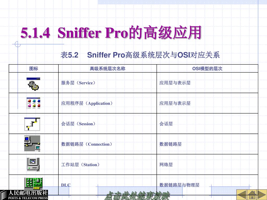Return home using the house icon
Image resolution: width=267 pixels, height=200 pixels.
252,195
